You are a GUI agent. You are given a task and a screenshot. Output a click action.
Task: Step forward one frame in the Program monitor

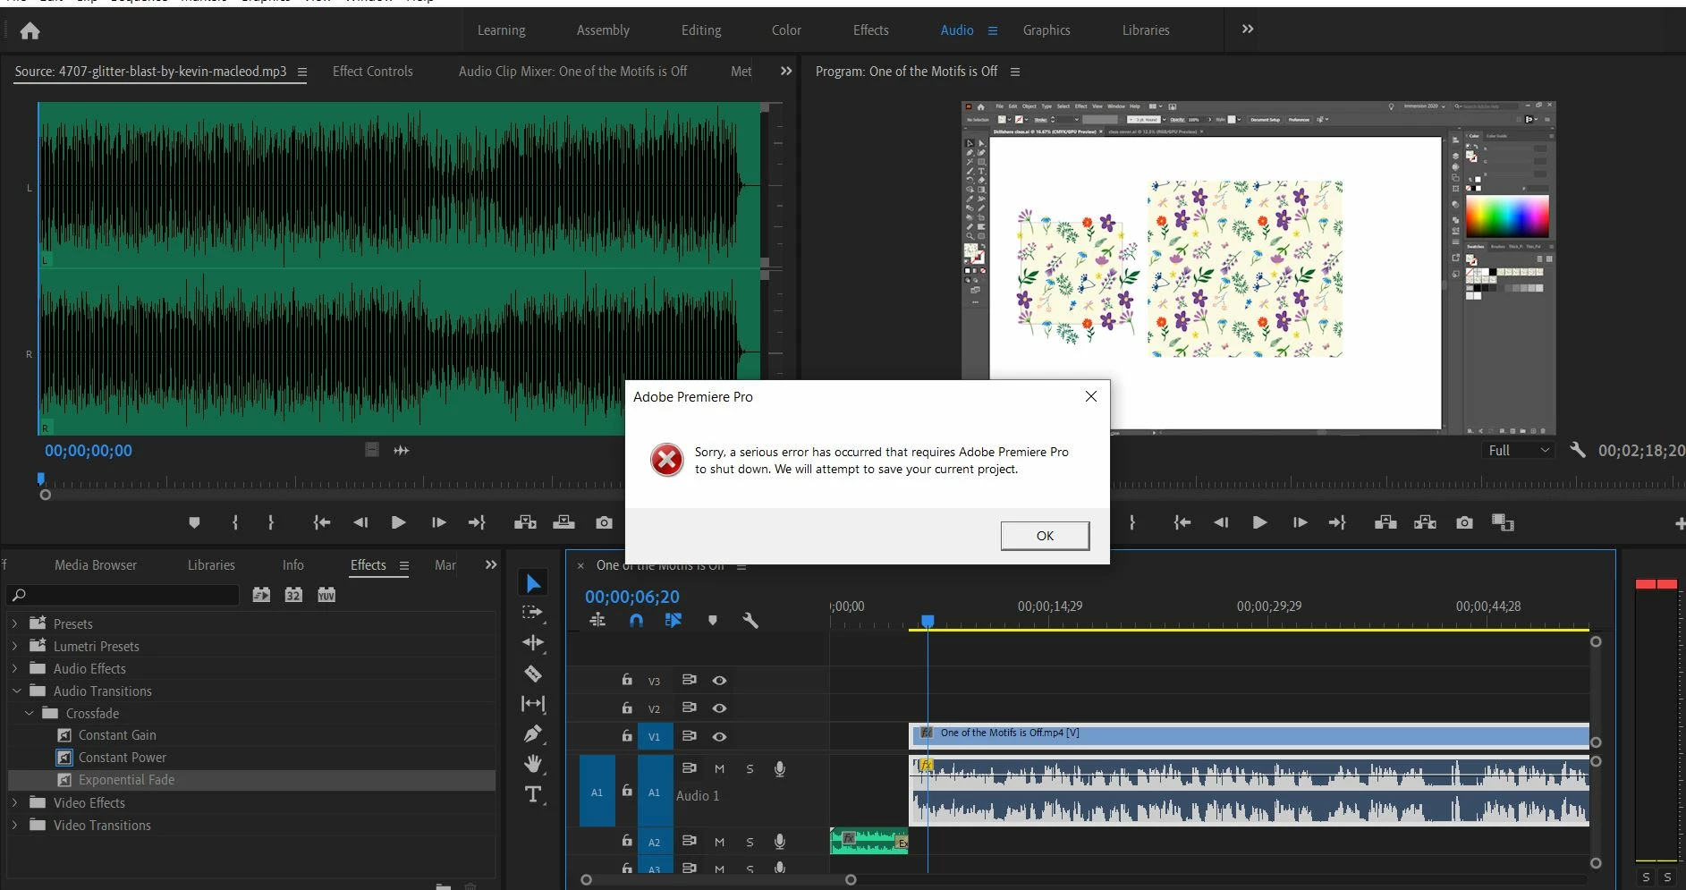pyautogui.click(x=1300, y=522)
